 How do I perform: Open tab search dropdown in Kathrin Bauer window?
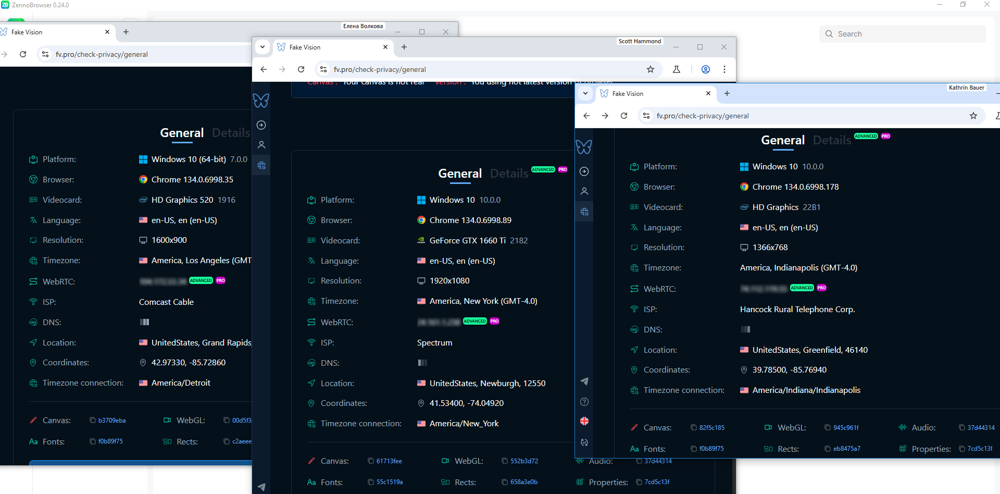click(x=585, y=93)
